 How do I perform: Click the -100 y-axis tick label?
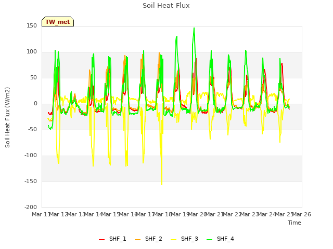point(31,156)
